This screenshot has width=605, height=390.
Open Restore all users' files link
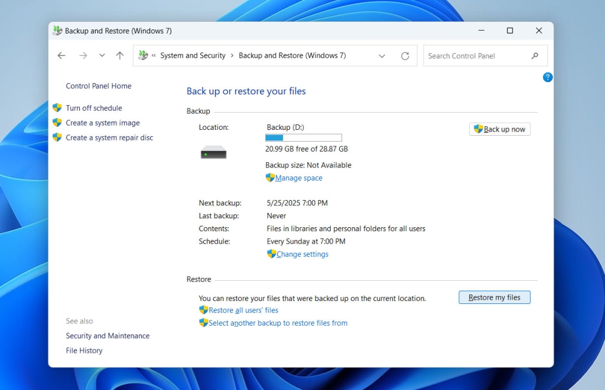point(243,310)
